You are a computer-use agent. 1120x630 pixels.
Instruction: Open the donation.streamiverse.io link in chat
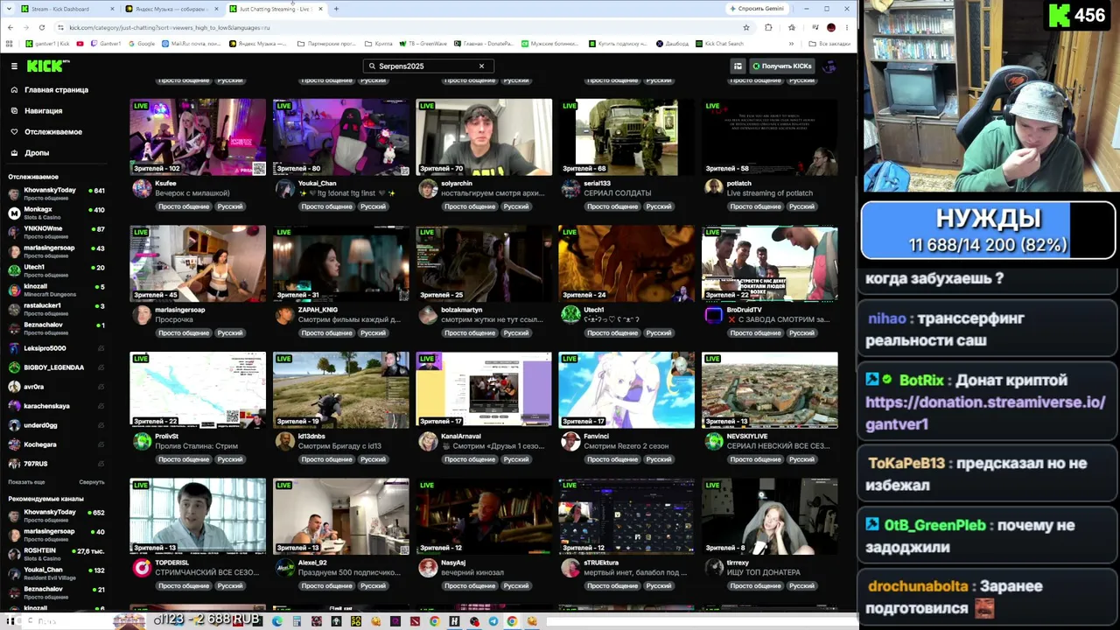pyautogui.click(x=985, y=413)
